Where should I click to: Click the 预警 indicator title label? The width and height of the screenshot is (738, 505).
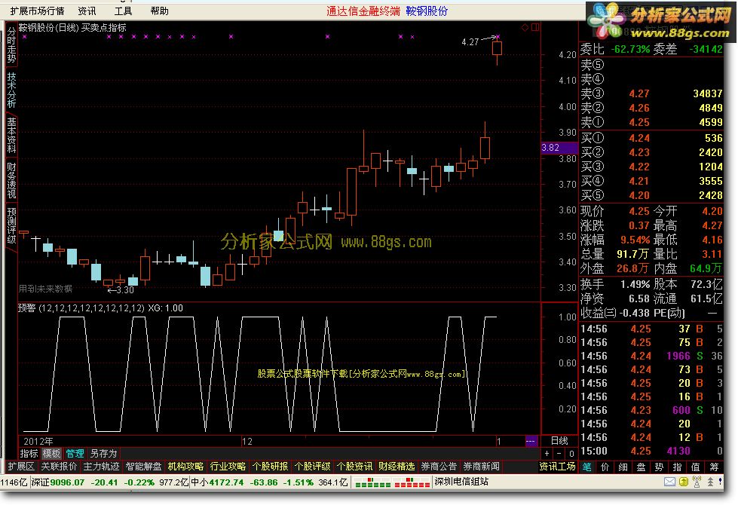pos(27,308)
